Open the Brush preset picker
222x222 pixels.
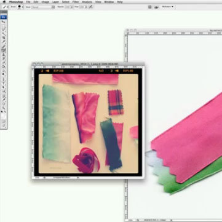[x=20, y=7]
